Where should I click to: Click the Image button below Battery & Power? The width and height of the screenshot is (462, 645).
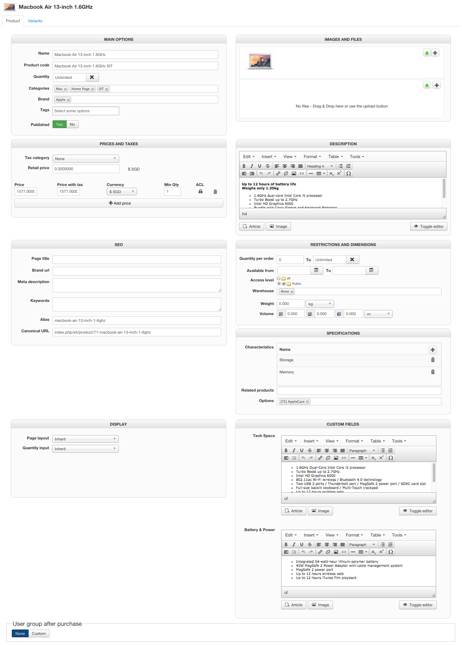point(321,605)
